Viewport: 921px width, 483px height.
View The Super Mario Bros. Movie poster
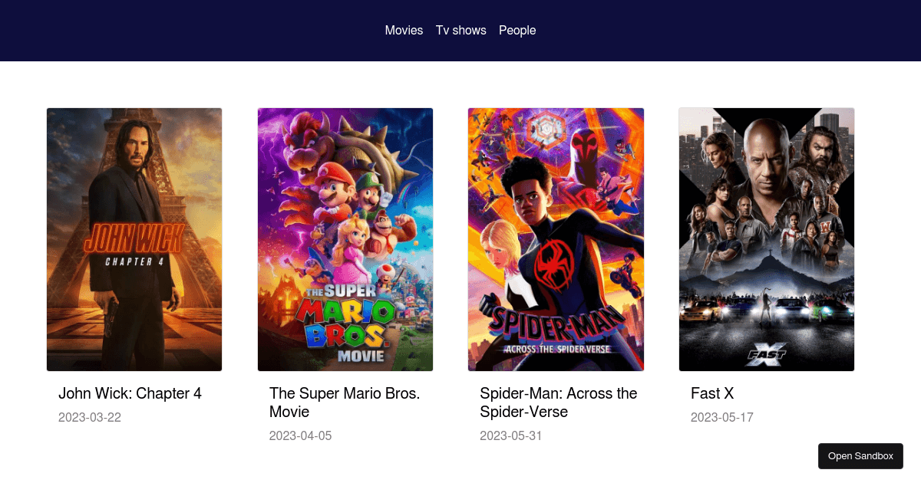[x=345, y=239]
